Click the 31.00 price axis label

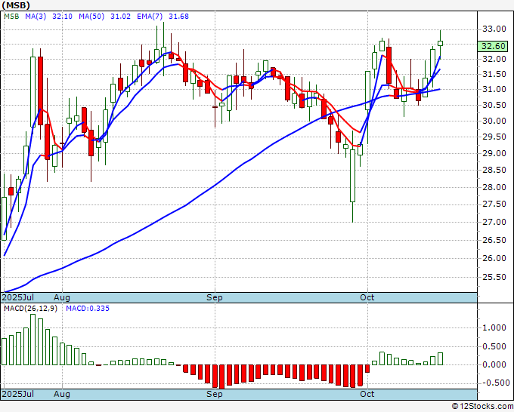point(494,89)
